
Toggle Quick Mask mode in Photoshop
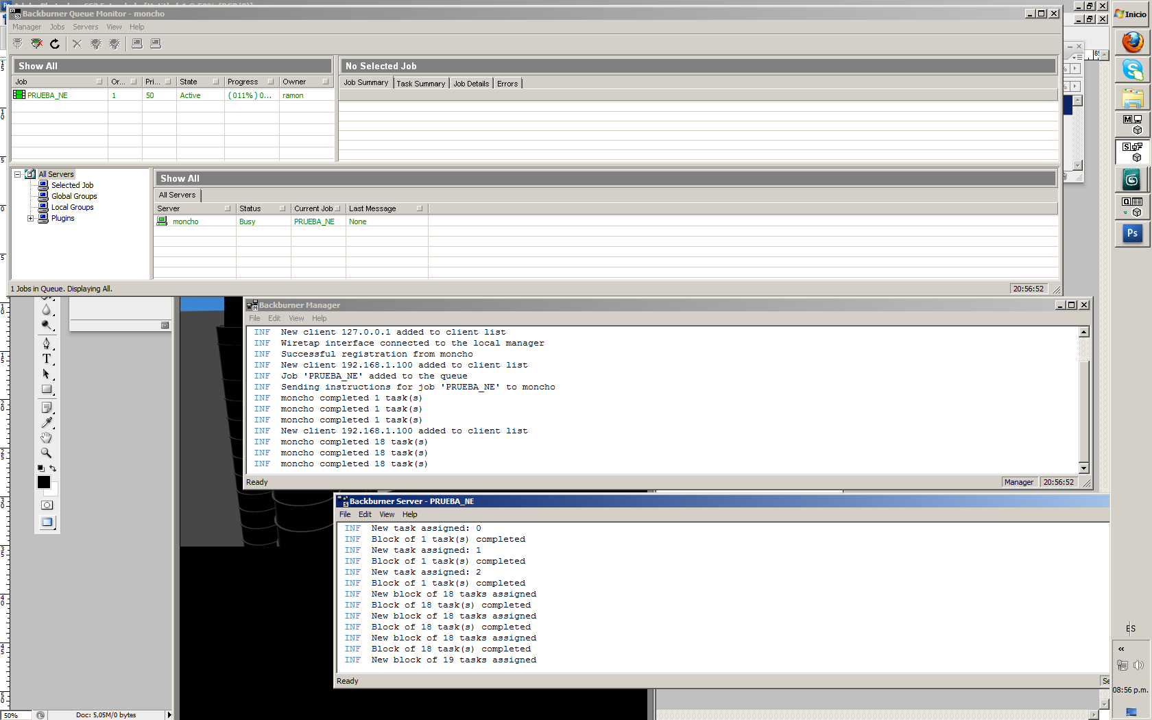47,505
